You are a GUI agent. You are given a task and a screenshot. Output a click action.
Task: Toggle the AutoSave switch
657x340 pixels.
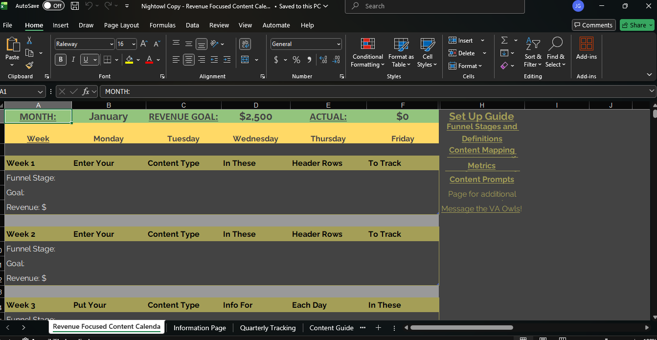point(53,6)
